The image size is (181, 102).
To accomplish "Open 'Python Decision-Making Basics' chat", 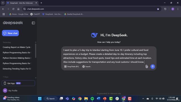I will (17, 58).
